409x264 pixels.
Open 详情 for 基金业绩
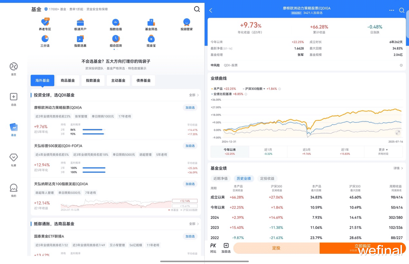(x=398, y=168)
